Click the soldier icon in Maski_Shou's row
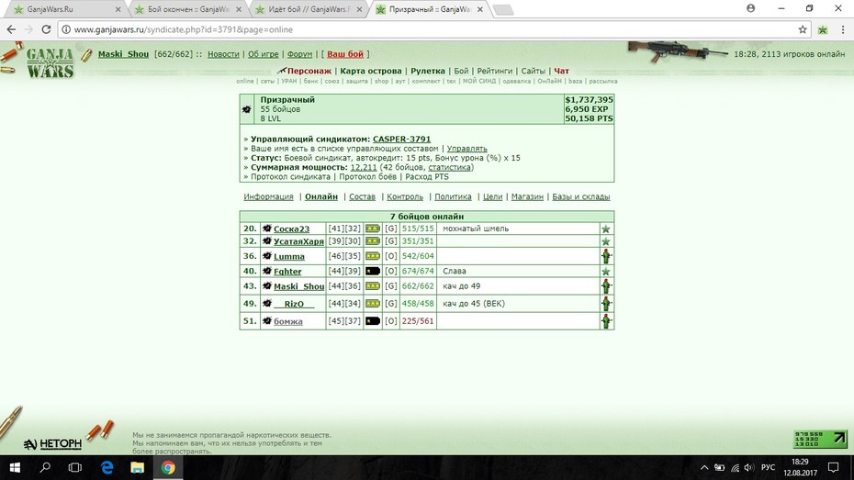Viewport: 854px width, 480px height. pyautogui.click(x=606, y=286)
